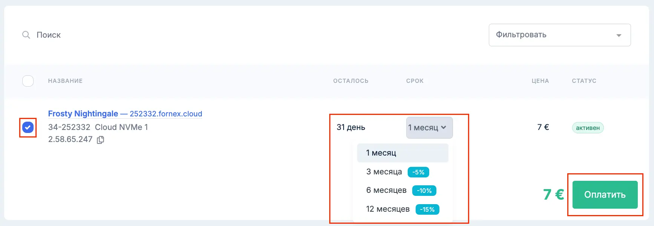
Task: Select the 1 месяц option
Action: (x=402, y=153)
